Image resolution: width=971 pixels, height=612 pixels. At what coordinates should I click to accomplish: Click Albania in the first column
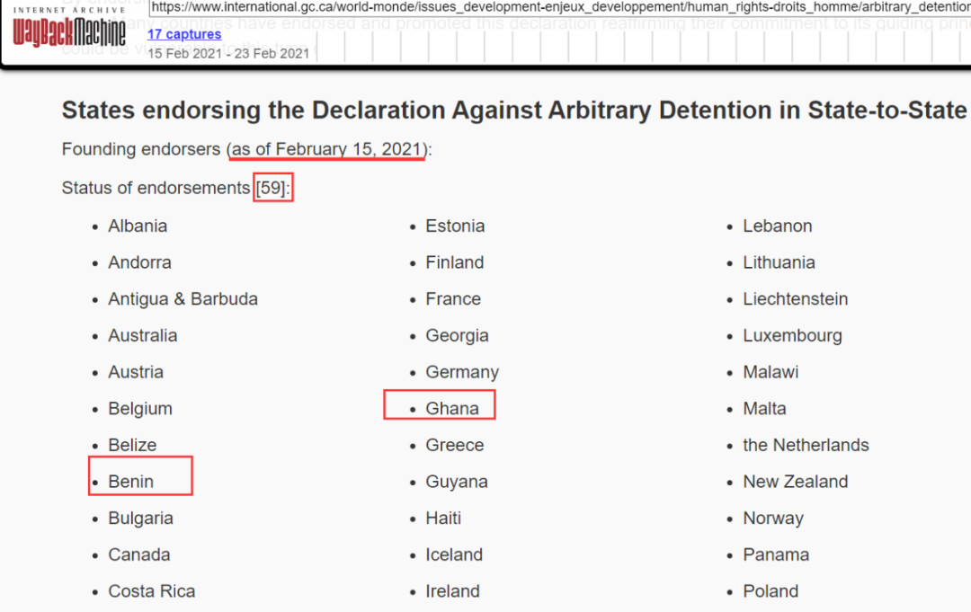(138, 226)
